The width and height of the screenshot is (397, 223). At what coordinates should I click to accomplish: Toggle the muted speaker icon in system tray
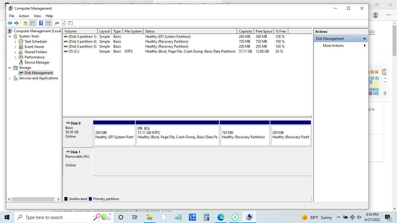click(x=359, y=217)
